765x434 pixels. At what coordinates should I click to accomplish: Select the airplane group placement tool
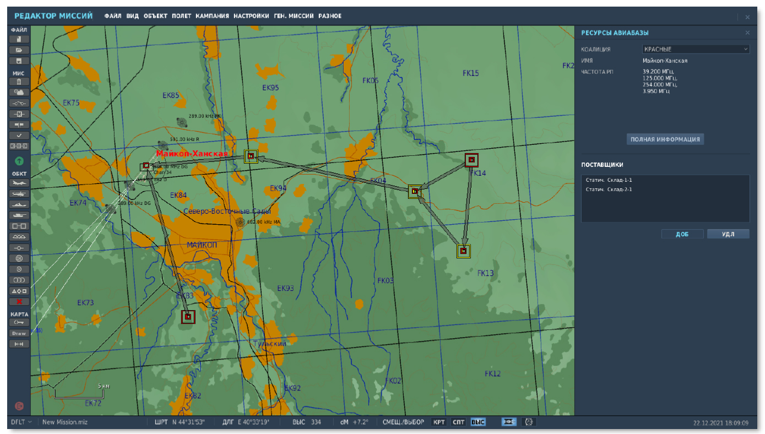point(19,183)
